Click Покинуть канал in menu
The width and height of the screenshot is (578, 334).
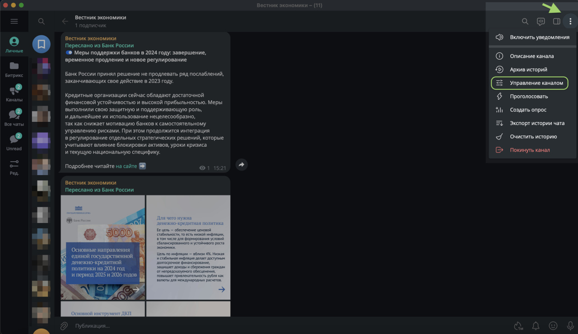[x=533, y=150]
